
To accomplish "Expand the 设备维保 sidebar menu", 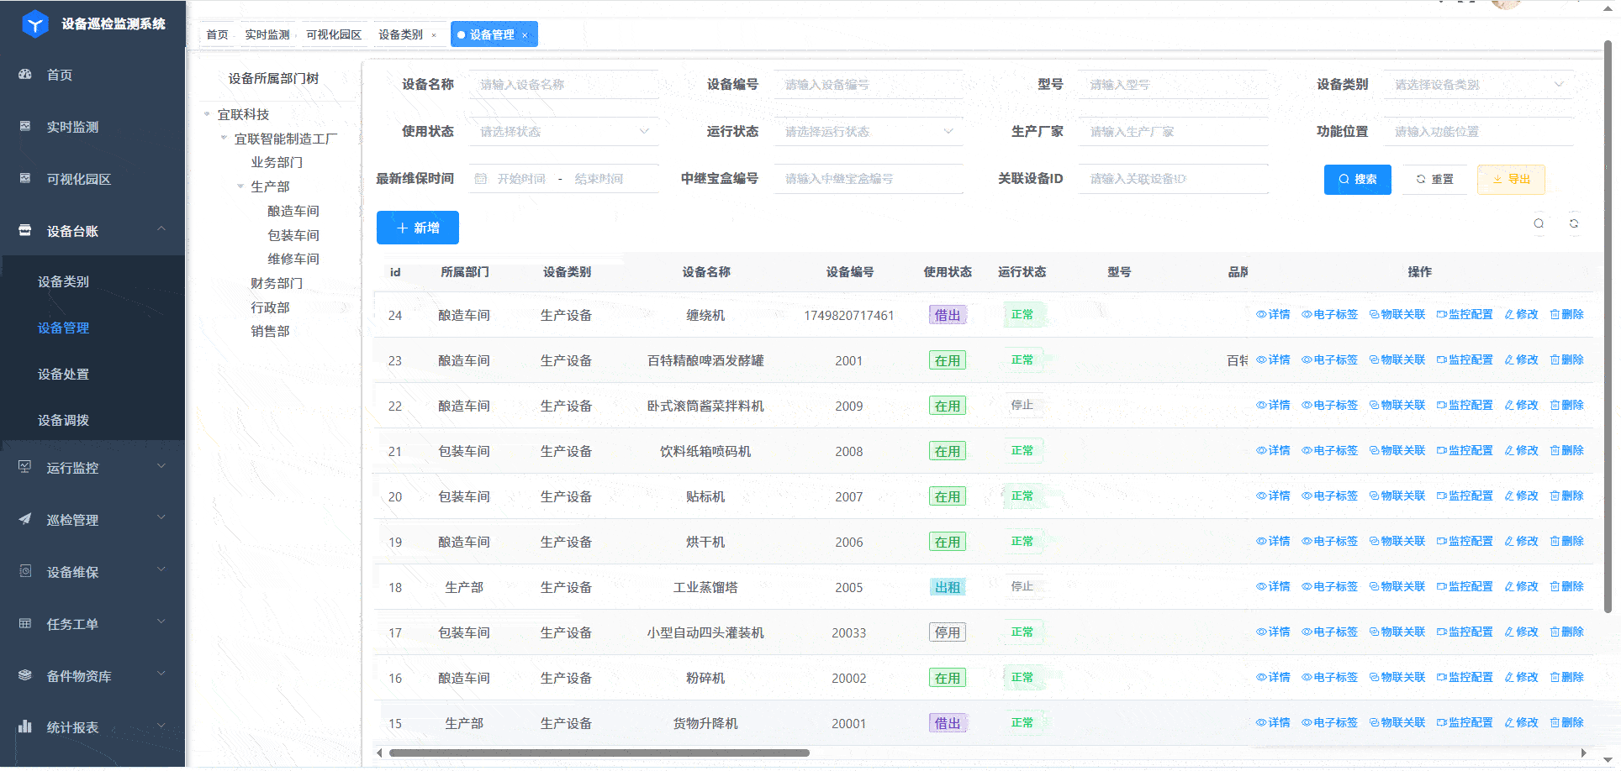I will tap(161, 569).
